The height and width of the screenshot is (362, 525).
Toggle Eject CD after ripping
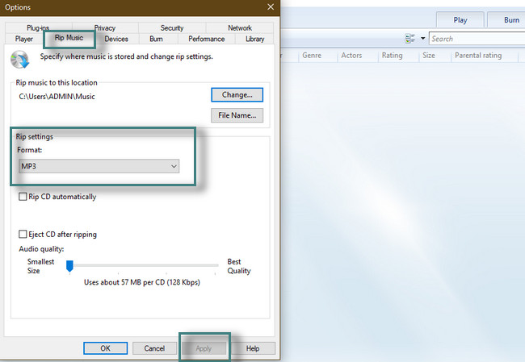23,234
